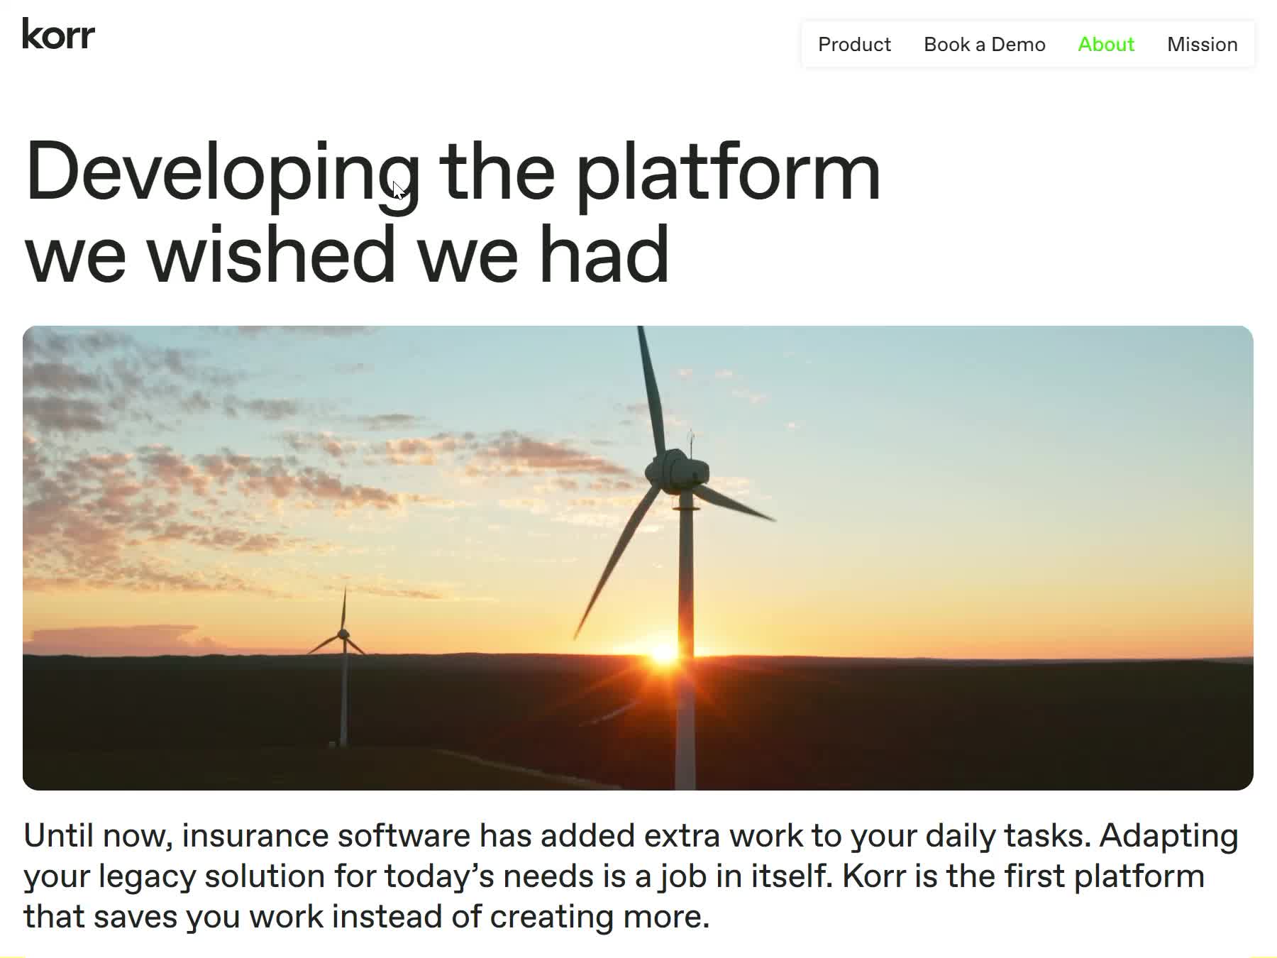
Task: Click the paragraph's last line "that saves you work"
Action: 366,916
